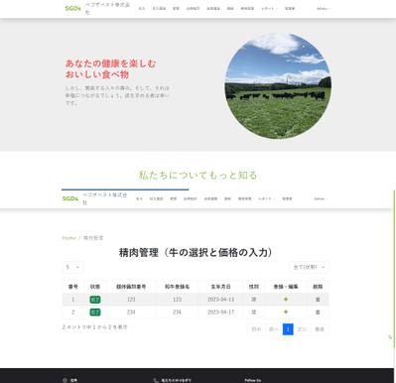The height and width of the screenshot is (383, 396).
Task: Click the 精肉管理 breadcrumb text
Action: 93,238
